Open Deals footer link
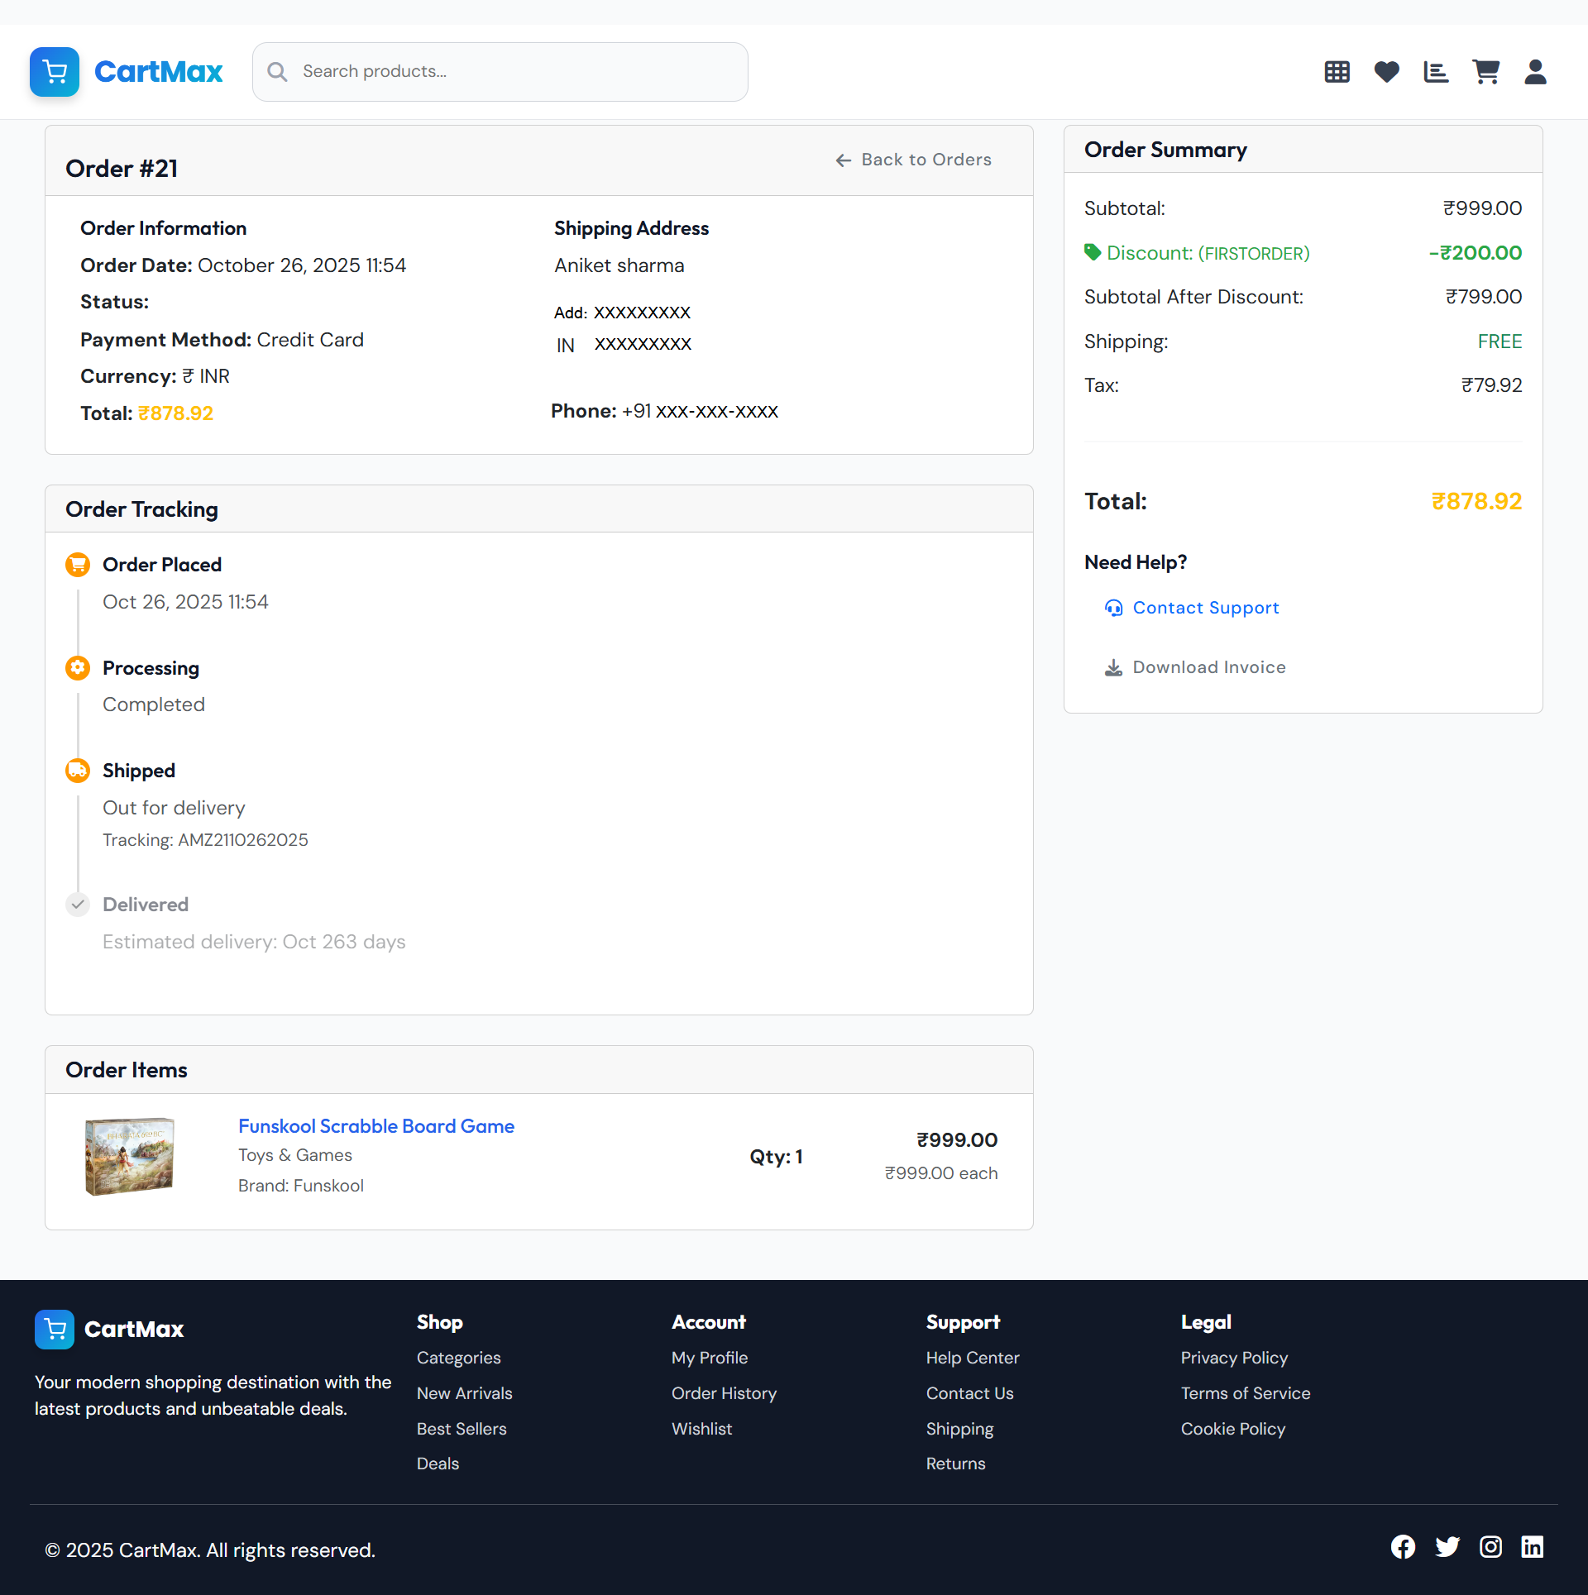 [438, 1464]
